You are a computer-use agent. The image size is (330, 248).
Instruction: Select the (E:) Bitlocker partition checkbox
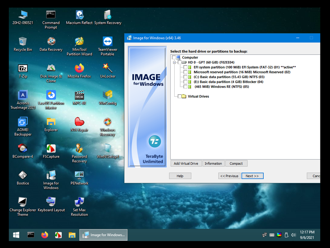(185, 82)
